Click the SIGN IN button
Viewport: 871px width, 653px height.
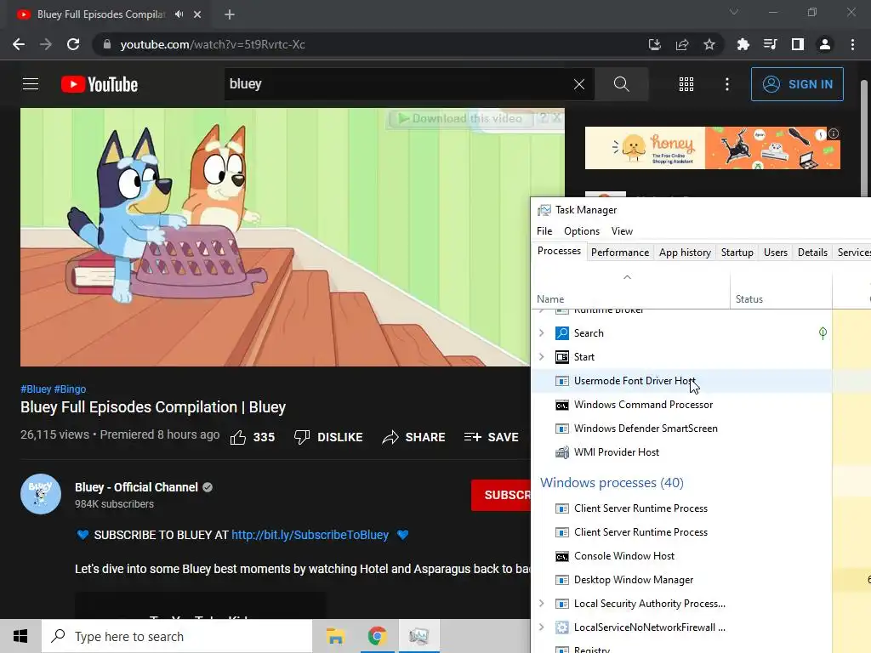tap(797, 84)
